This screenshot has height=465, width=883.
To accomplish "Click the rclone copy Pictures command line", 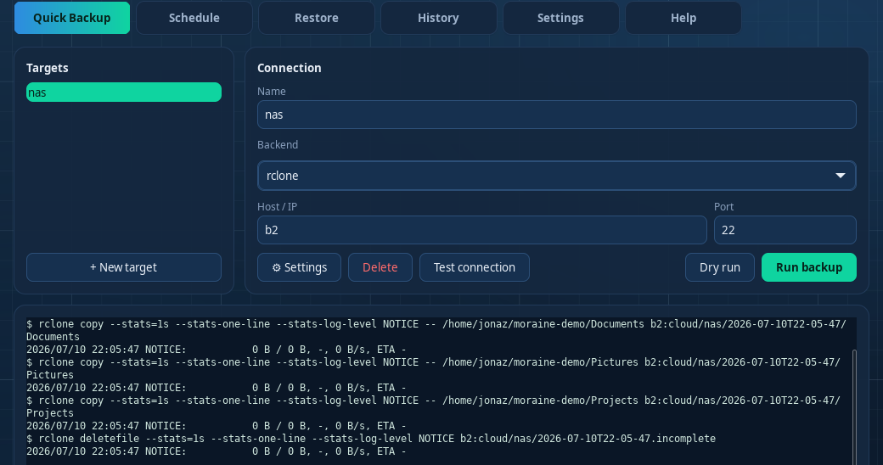I will [434, 369].
